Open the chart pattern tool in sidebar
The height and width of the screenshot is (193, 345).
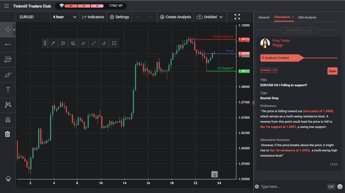coord(8,105)
